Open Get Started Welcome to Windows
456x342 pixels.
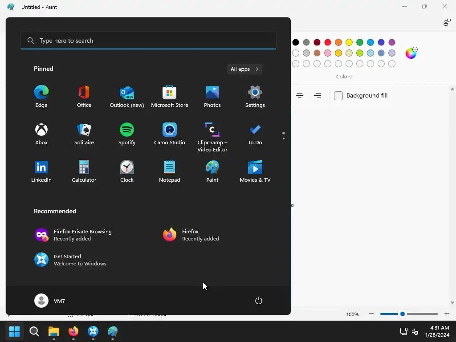(x=70, y=260)
